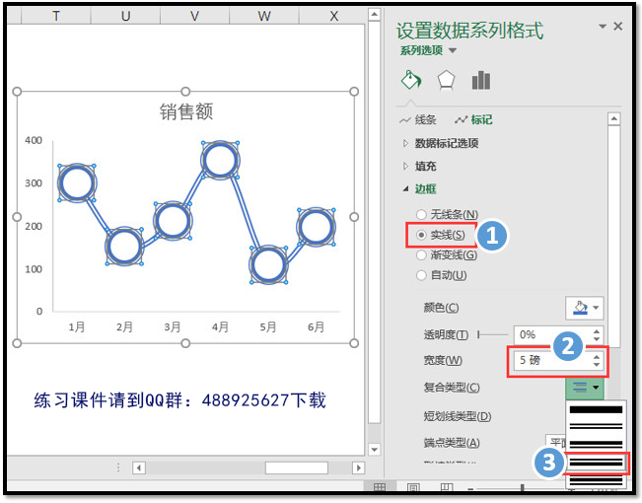Select the chart title 销售额

pyautogui.click(x=186, y=111)
